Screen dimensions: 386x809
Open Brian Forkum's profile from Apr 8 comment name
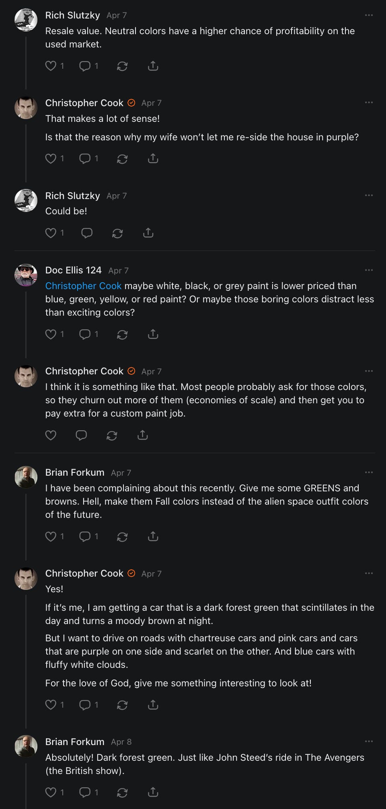pos(75,742)
